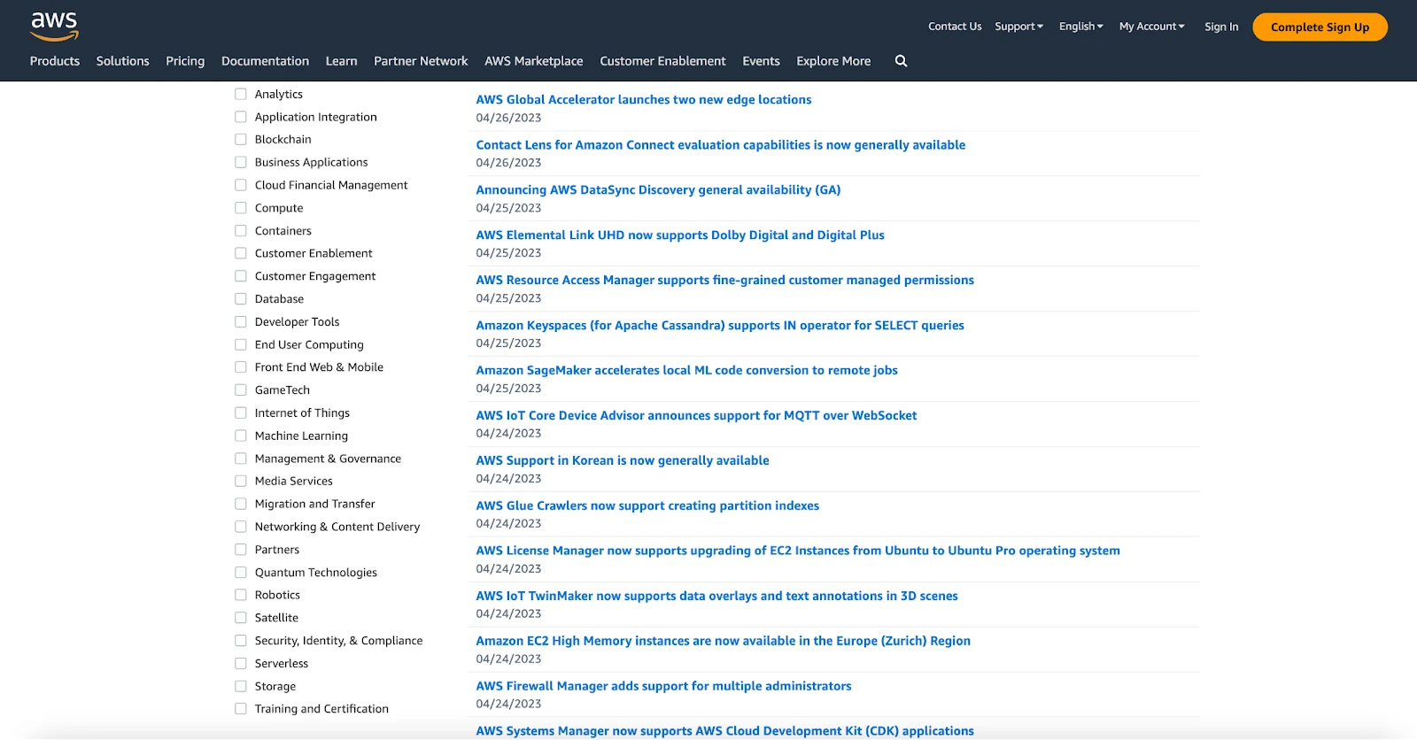Check the Storage filter checkbox
This screenshot has height=740, width=1417.
click(241, 686)
